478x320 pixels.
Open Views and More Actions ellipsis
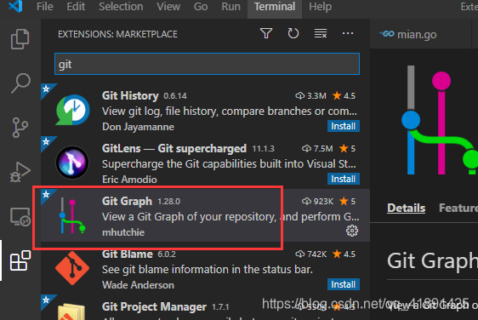click(x=348, y=33)
